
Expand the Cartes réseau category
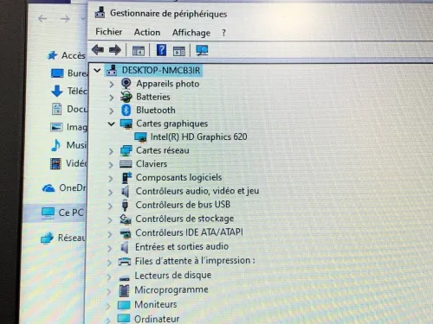(x=111, y=151)
